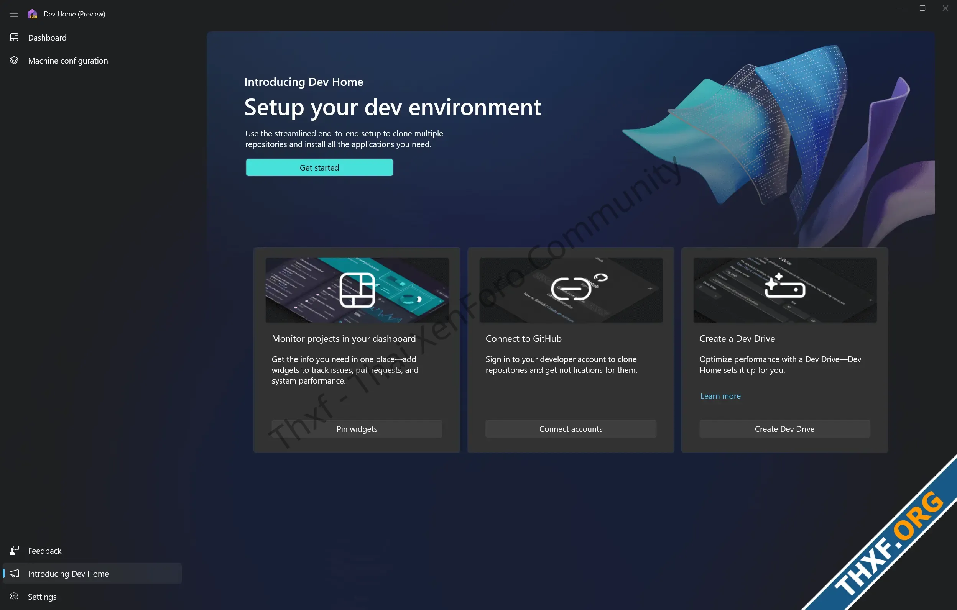Open Machine configuration page
Image resolution: width=957 pixels, height=610 pixels.
click(68, 61)
